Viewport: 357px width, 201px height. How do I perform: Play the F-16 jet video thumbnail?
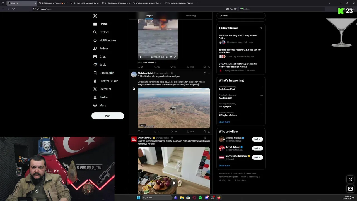(174, 108)
